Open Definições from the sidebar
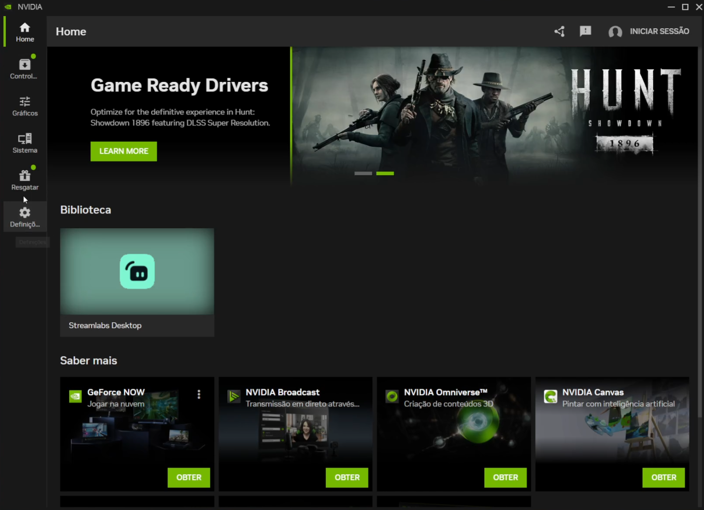This screenshot has height=510, width=704. coord(24,216)
